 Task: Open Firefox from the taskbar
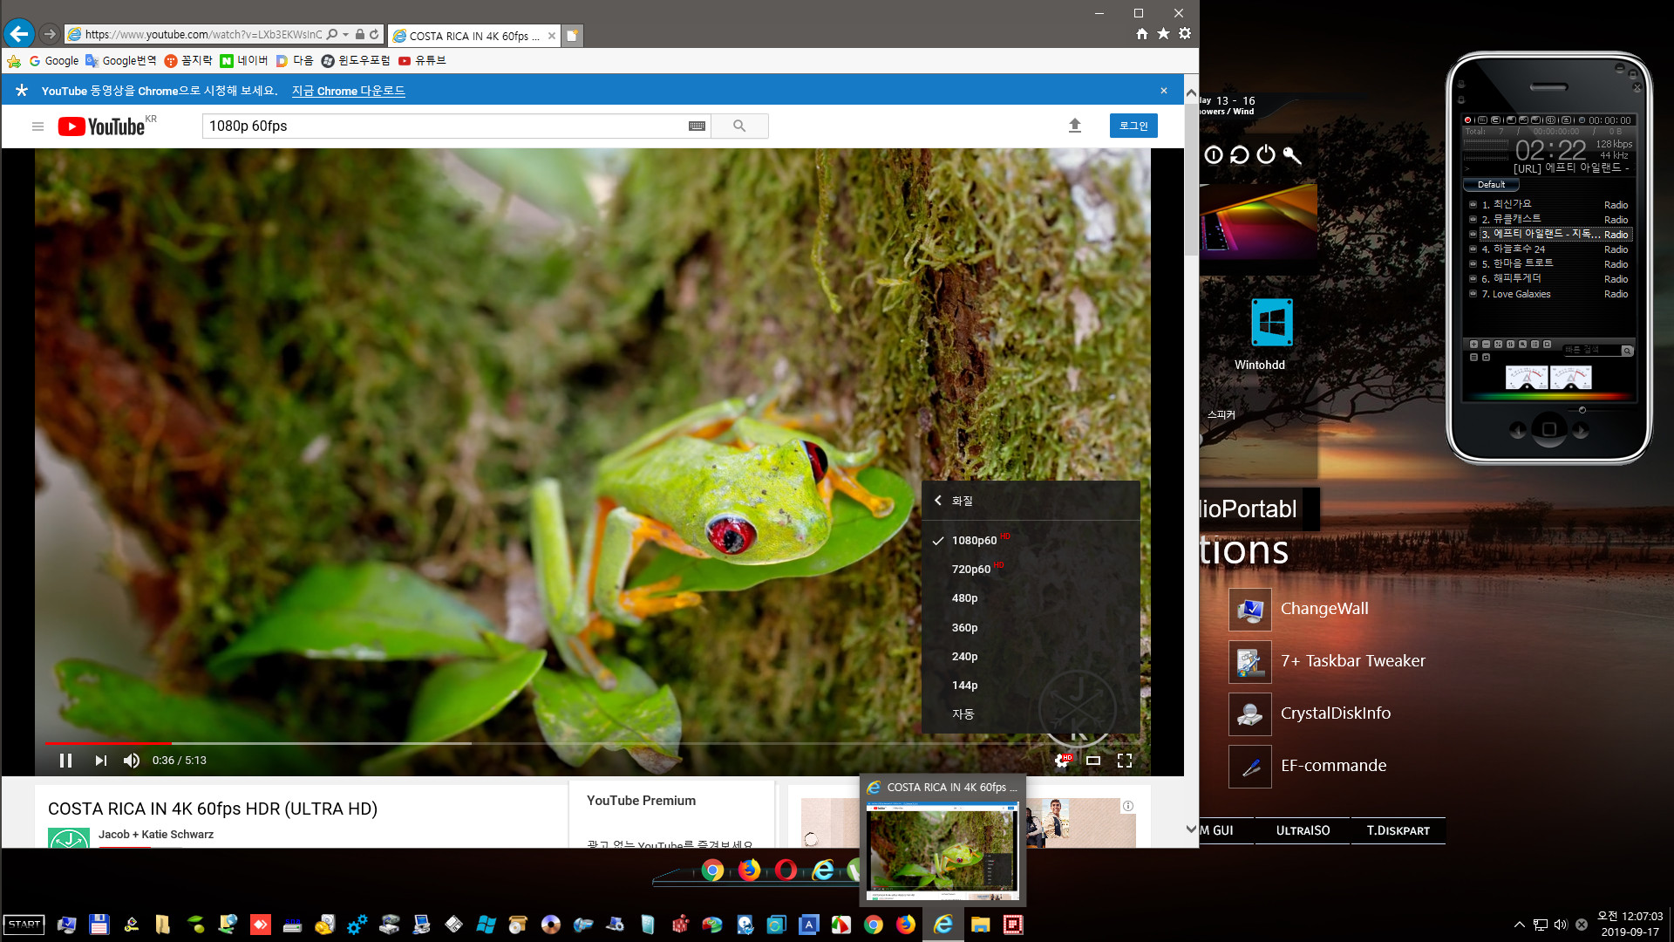[906, 925]
